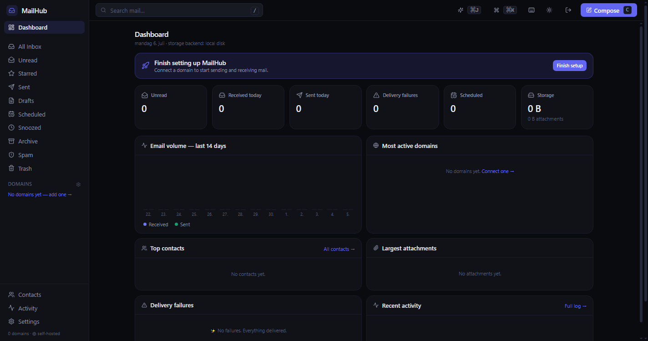648x341 pixels.
Task: Click the Settings gear icon in sidebar
Action: click(x=11, y=321)
